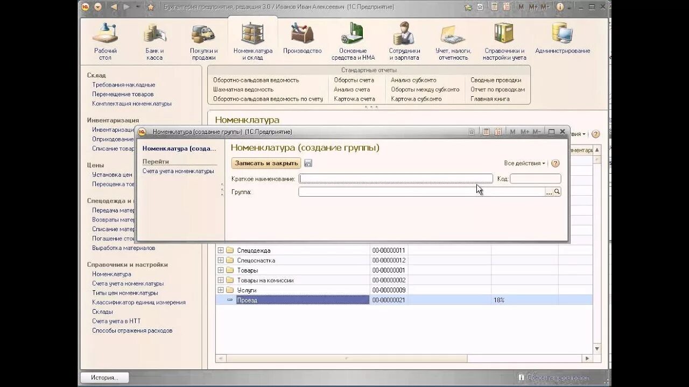Open the Банк и касса section
Viewport: 689px width, 387px height.
pos(154,41)
